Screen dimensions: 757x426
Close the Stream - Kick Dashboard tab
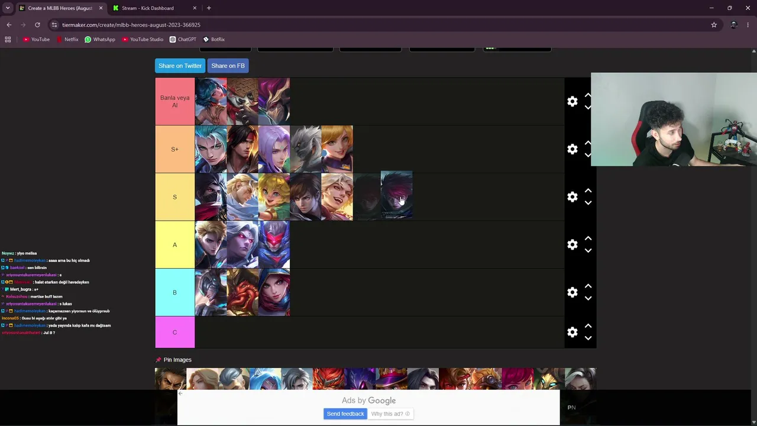[x=195, y=8]
